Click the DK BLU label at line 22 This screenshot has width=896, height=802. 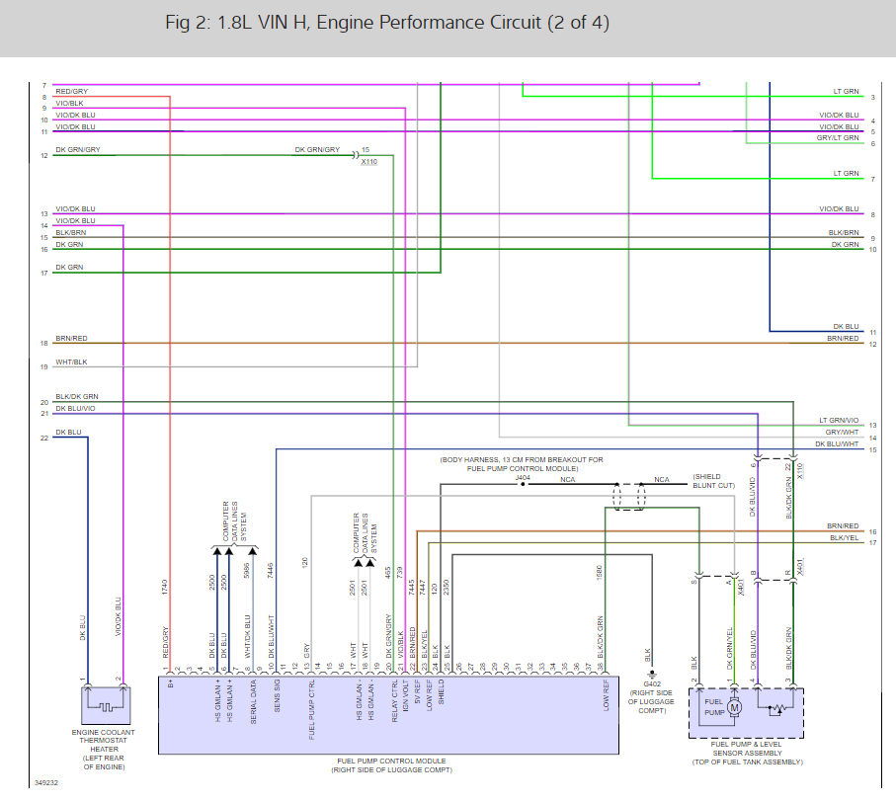click(x=68, y=433)
